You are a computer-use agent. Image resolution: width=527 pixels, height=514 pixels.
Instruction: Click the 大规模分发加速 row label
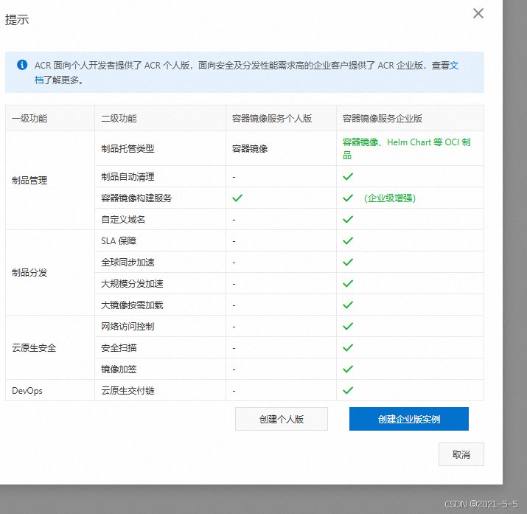[132, 284]
